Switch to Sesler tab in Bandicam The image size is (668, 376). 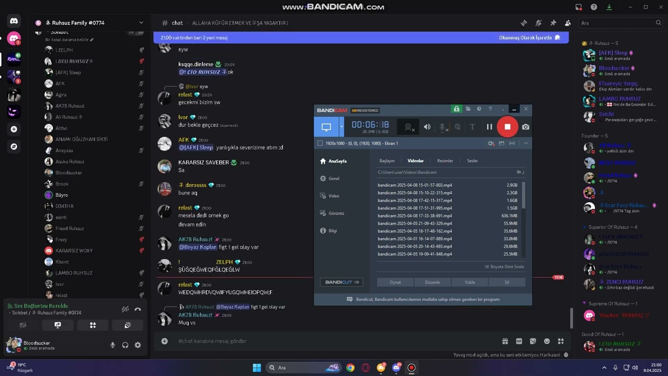coord(472,161)
